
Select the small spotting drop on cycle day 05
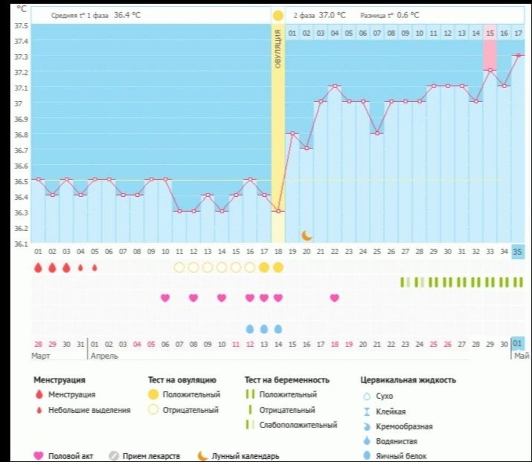95,268
